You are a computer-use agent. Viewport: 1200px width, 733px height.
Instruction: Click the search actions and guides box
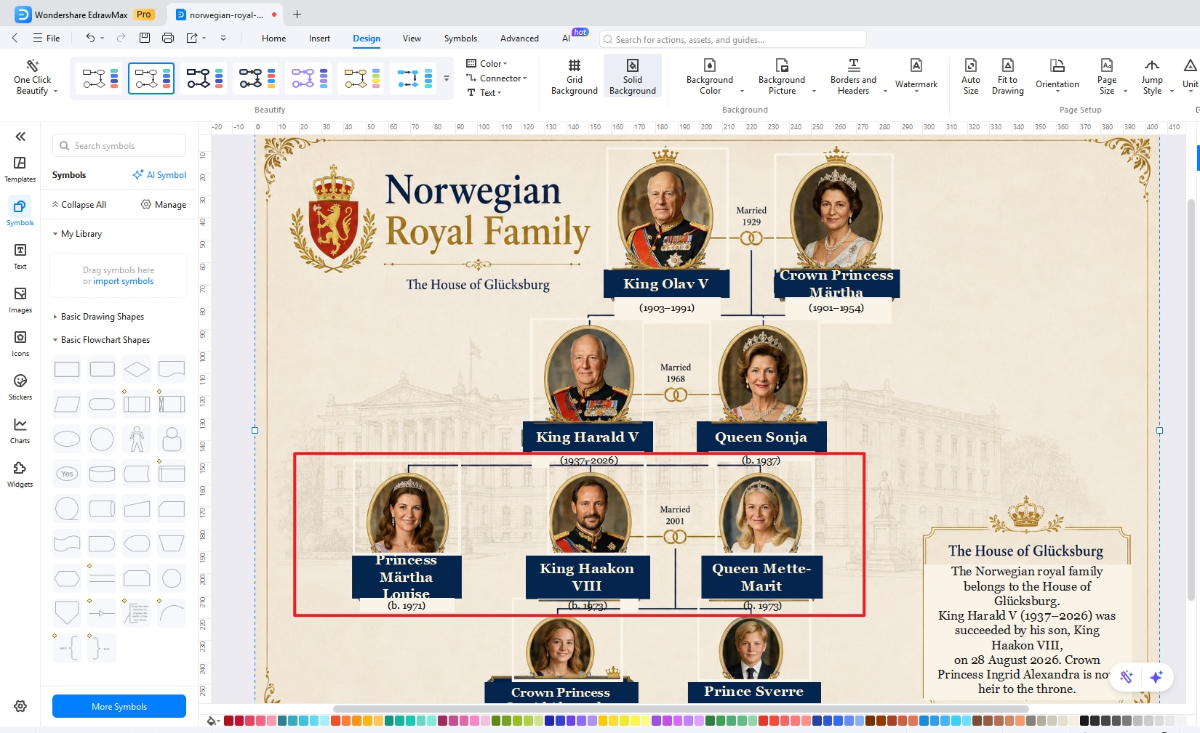pyautogui.click(x=733, y=39)
